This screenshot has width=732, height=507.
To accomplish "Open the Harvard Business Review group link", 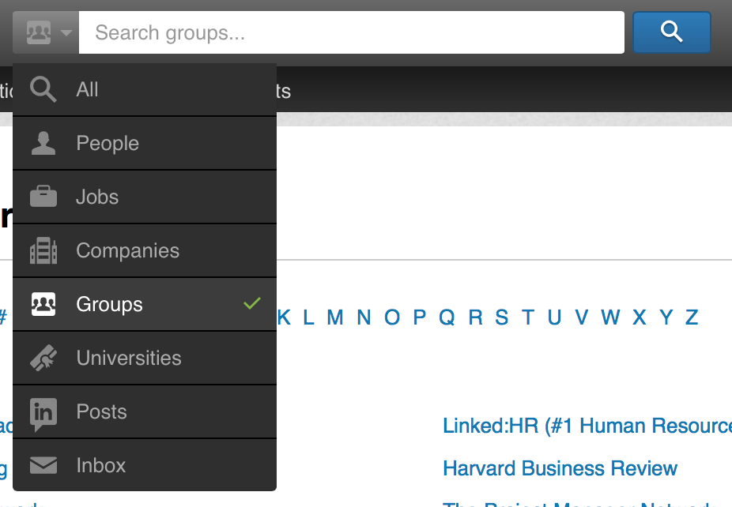I will pyautogui.click(x=560, y=468).
